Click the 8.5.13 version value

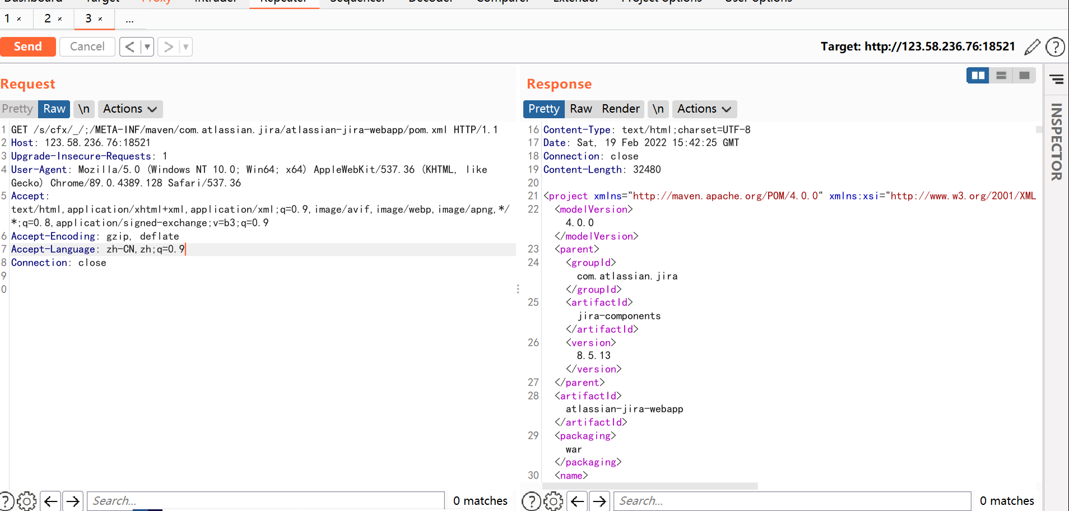[594, 356]
